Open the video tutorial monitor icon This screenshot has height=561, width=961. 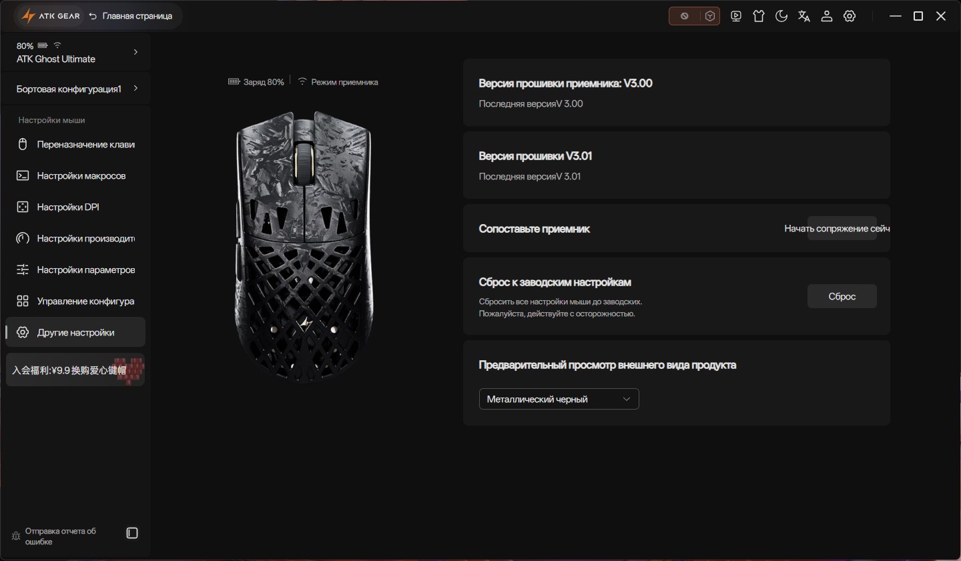click(736, 16)
